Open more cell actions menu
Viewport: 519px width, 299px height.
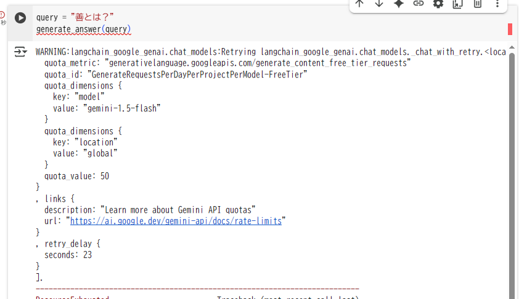pos(497,4)
